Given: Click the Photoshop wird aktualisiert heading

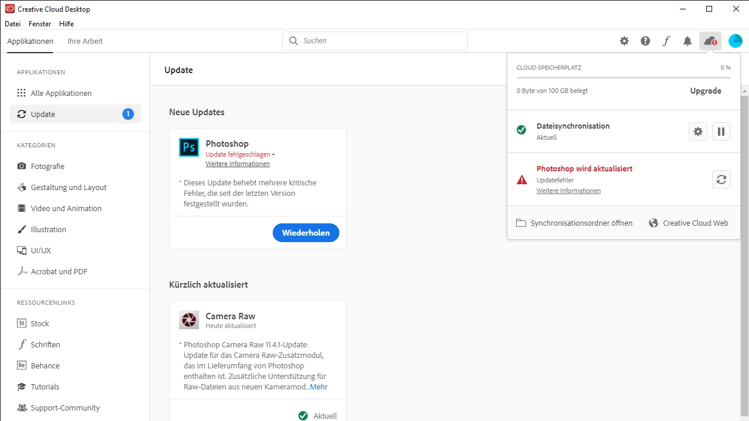Looking at the screenshot, I should point(585,168).
